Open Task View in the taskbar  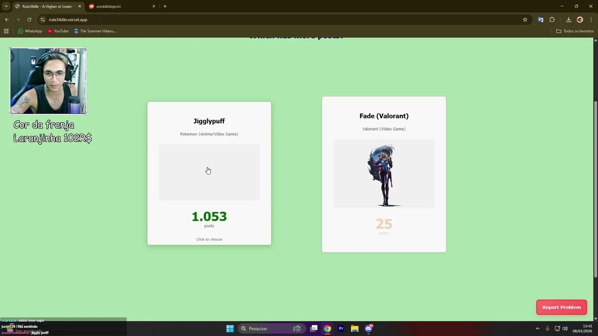[x=314, y=329]
